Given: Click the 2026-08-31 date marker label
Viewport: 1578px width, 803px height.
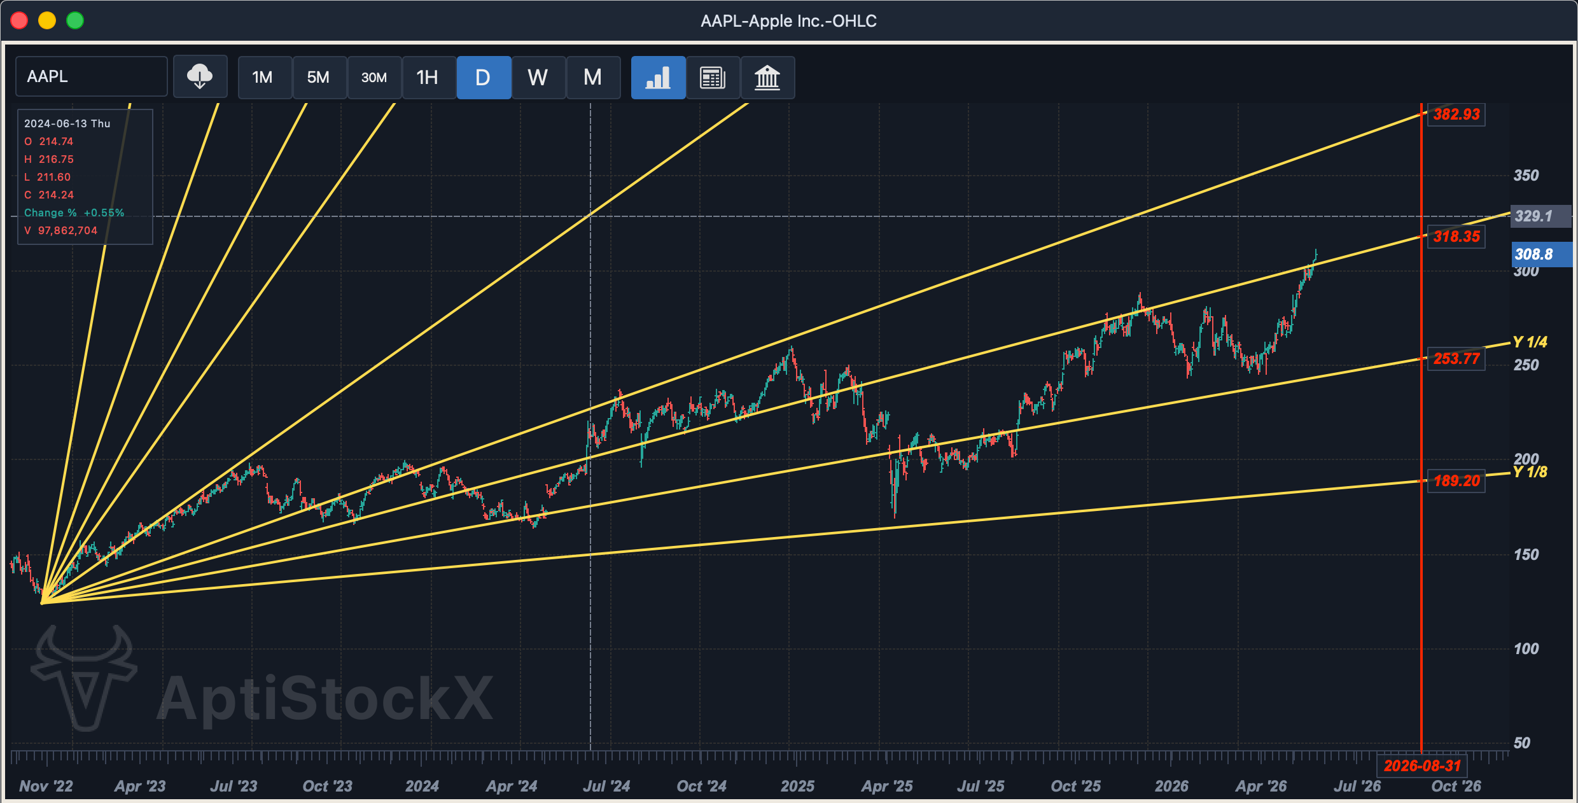Looking at the screenshot, I should (x=1421, y=765).
